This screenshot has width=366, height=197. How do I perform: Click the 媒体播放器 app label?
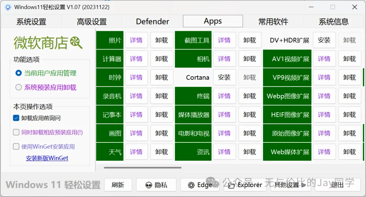click(193, 115)
